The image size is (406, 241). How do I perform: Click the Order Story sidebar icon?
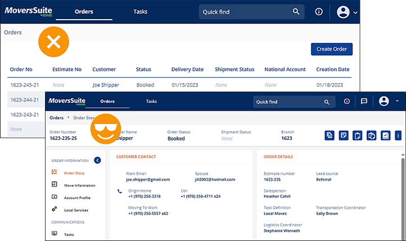coord(54,172)
